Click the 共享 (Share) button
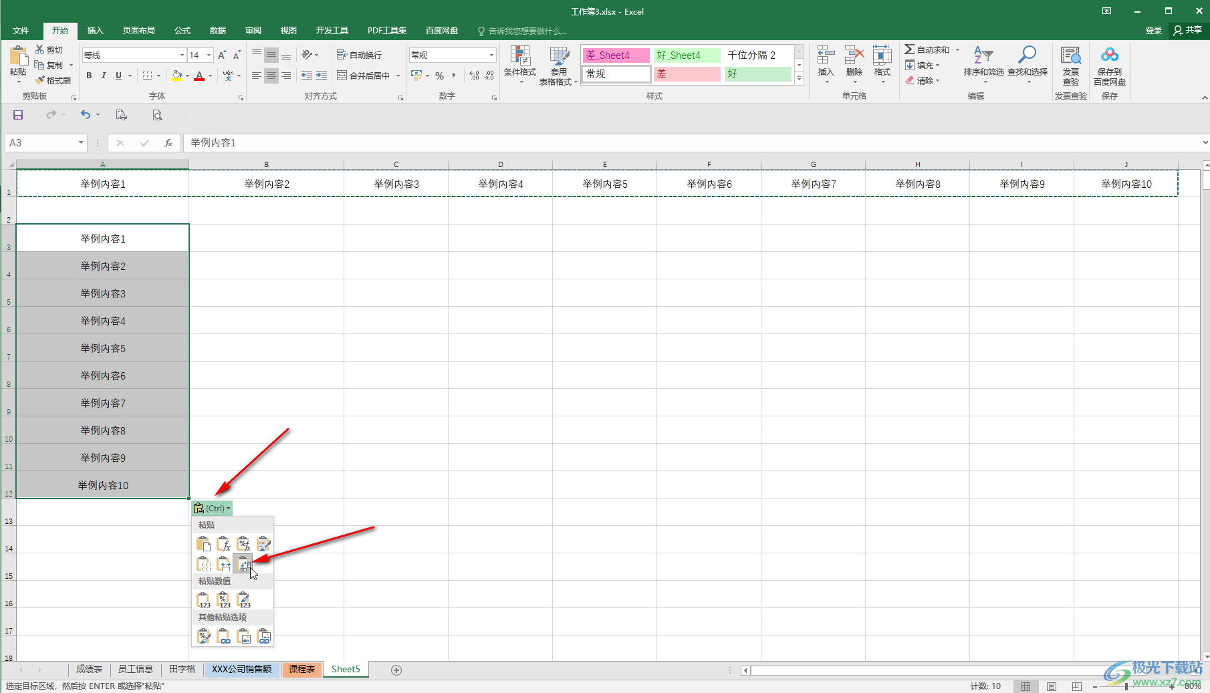The height and width of the screenshot is (693, 1210). pos(1188,30)
